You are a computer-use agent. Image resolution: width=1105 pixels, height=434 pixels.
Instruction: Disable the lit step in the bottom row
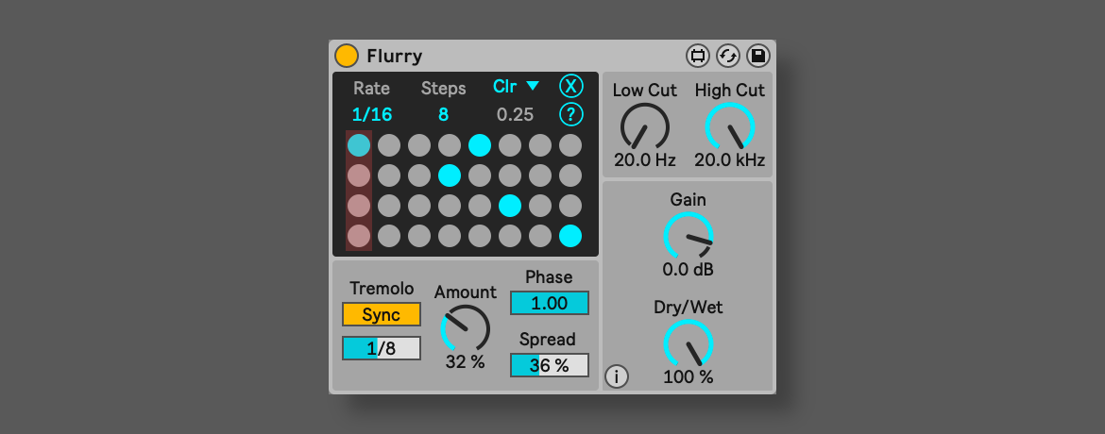(570, 236)
